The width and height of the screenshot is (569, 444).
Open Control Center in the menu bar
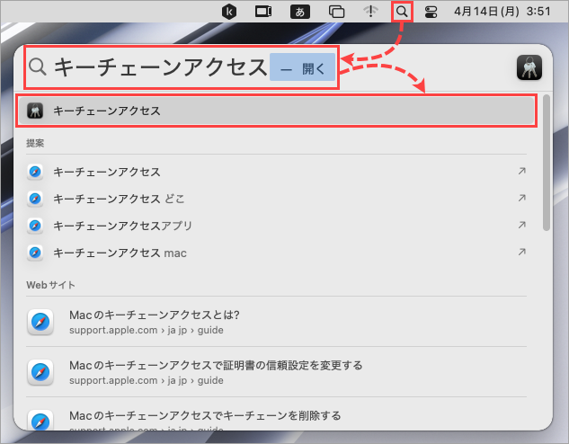(x=431, y=12)
